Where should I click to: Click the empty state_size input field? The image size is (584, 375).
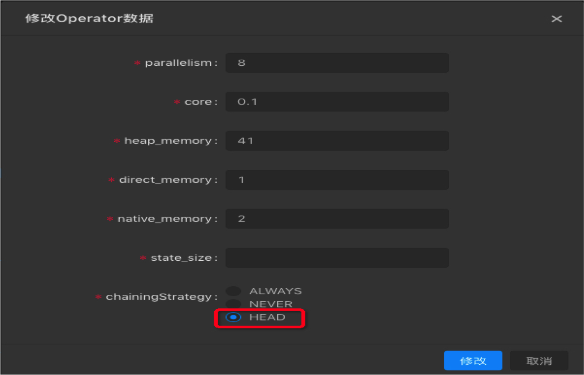pyautogui.click(x=337, y=258)
